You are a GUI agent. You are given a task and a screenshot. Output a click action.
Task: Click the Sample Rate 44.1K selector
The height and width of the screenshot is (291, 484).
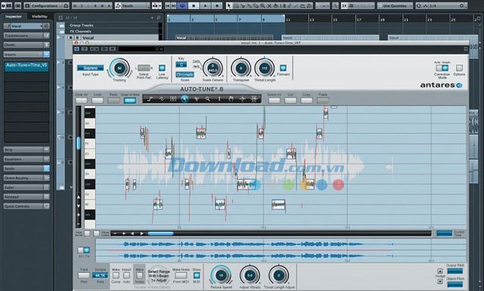tap(100, 275)
